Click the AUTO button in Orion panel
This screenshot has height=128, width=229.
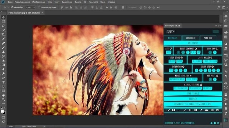click(169, 52)
